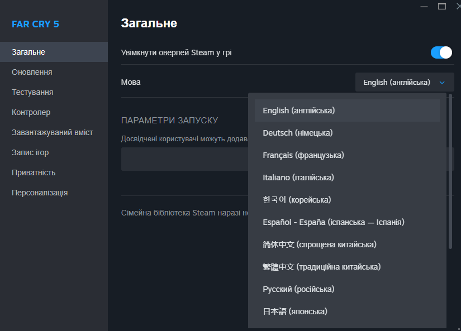Switch to Запис ігор section
461x331 pixels.
pyautogui.click(x=54, y=152)
